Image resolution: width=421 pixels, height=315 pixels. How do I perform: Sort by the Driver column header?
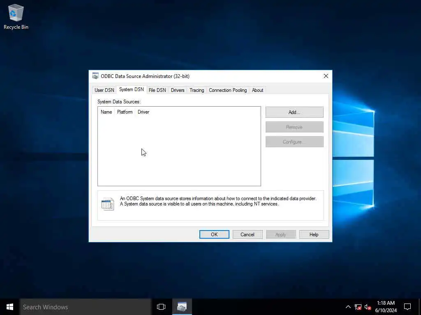(x=143, y=112)
